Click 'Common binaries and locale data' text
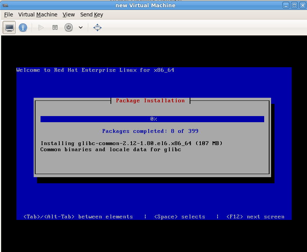 110,150
